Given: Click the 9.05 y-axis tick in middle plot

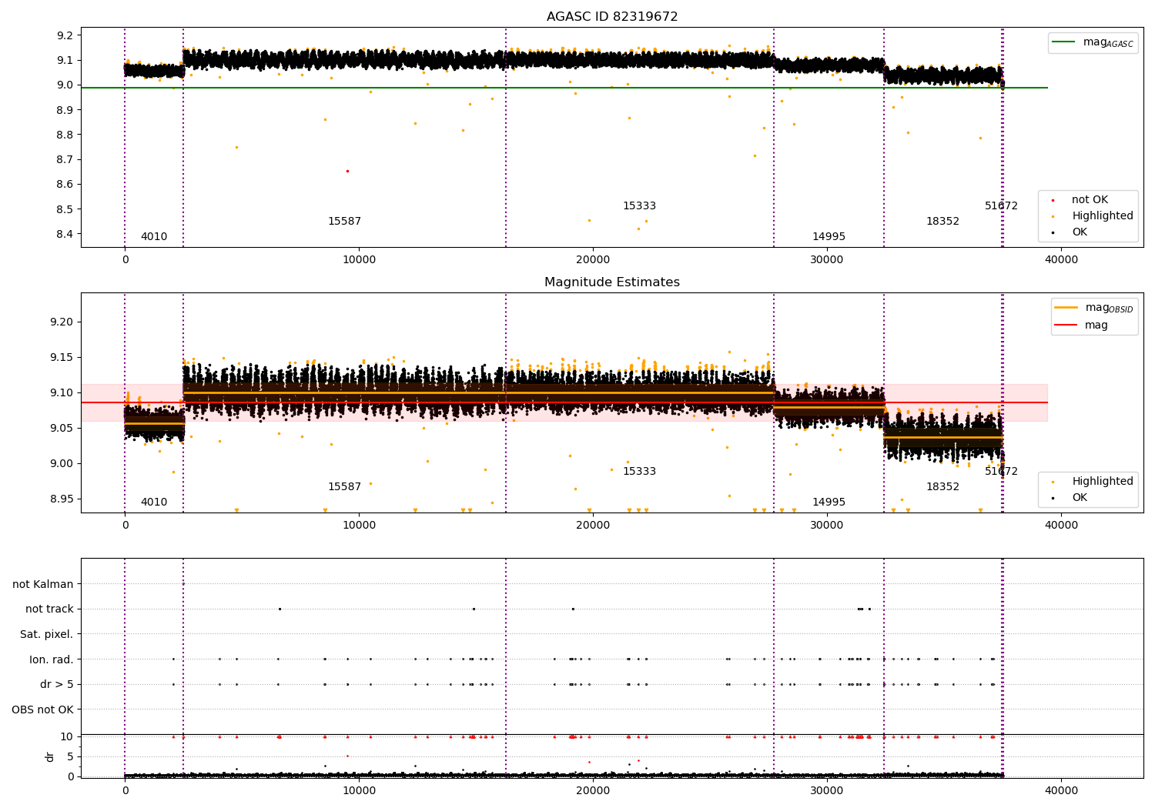Looking at the screenshot, I should click(x=62, y=428).
